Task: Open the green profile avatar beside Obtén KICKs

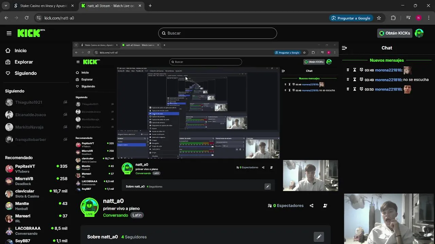Action: click(x=419, y=33)
